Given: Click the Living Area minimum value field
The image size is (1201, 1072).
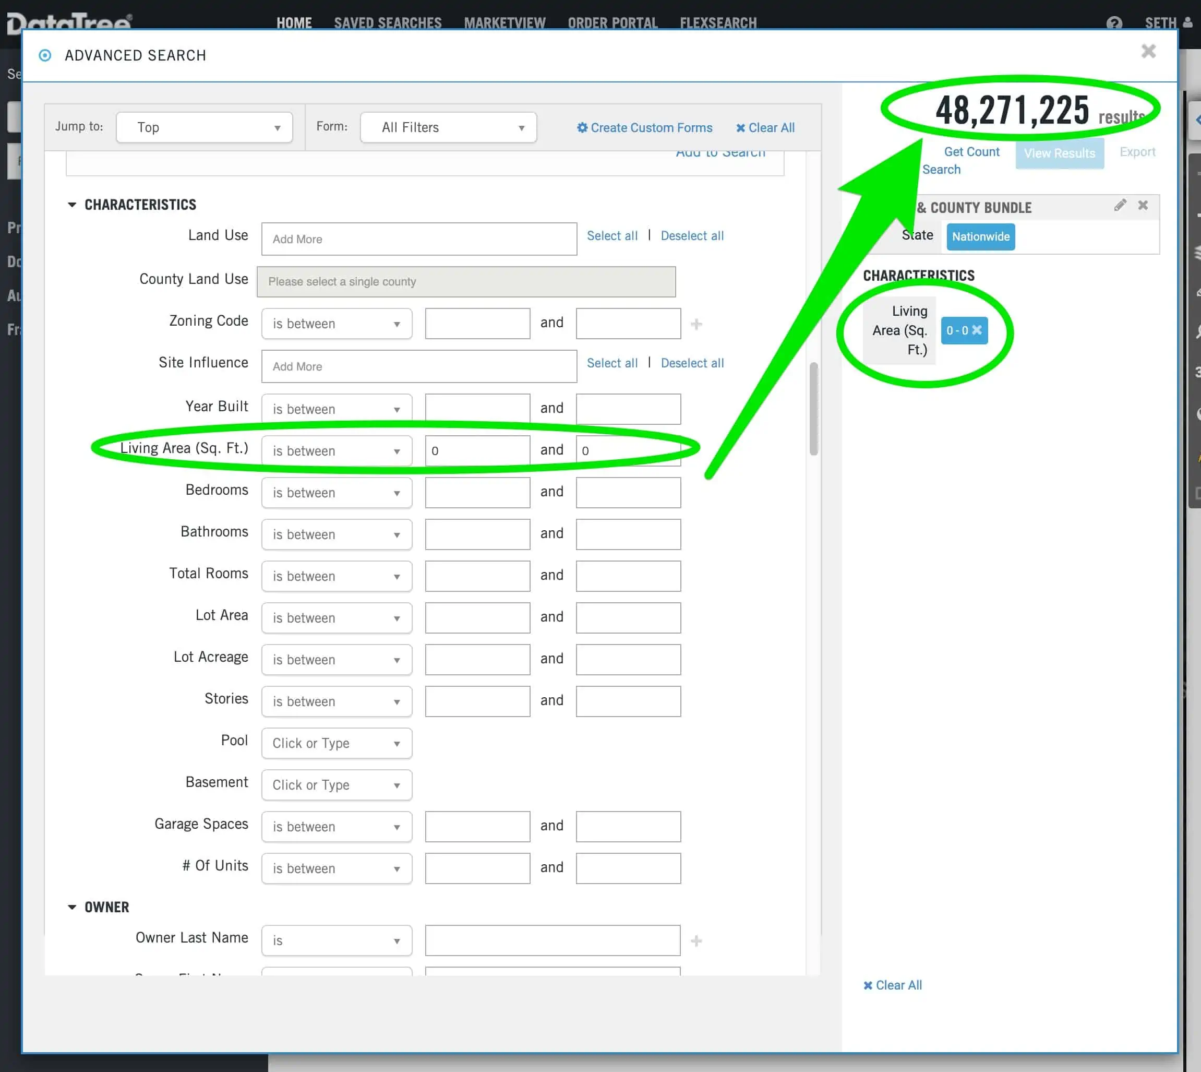Looking at the screenshot, I should pos(477,450).
